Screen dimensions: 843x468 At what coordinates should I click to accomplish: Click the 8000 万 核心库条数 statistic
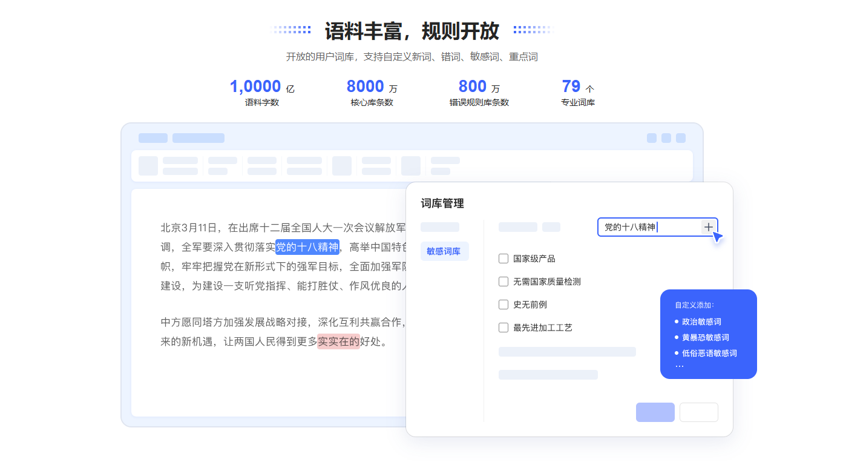click(372, 93)
